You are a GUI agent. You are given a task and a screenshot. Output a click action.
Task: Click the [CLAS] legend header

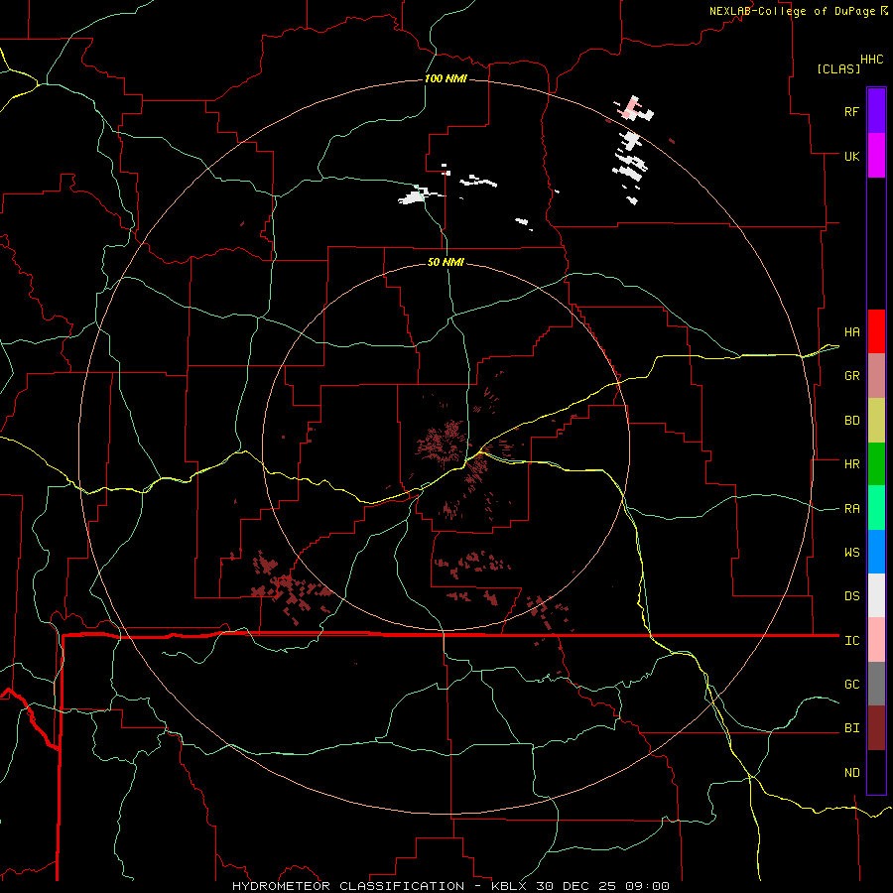tap(838, 68)
